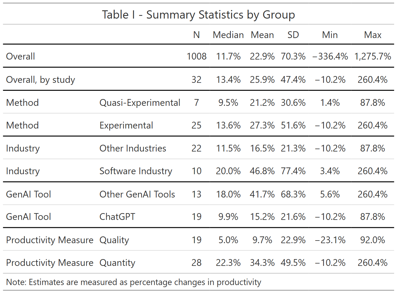Click the table title Summary Statistics by Group
The width and height of the screenshot is (397, 293).
pos(198,15)
